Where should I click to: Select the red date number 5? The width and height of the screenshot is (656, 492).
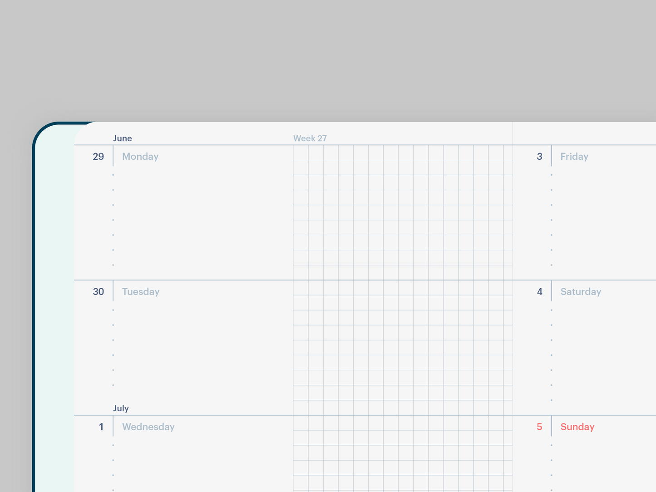(x=539, y=427)
